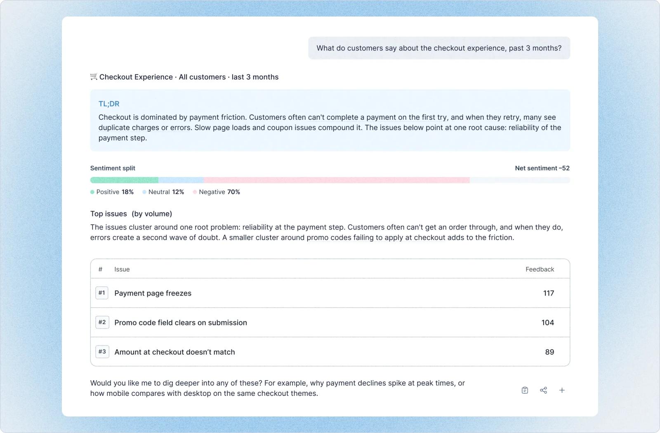Click the blue neutral sentiment bar segment

point(181,180)
